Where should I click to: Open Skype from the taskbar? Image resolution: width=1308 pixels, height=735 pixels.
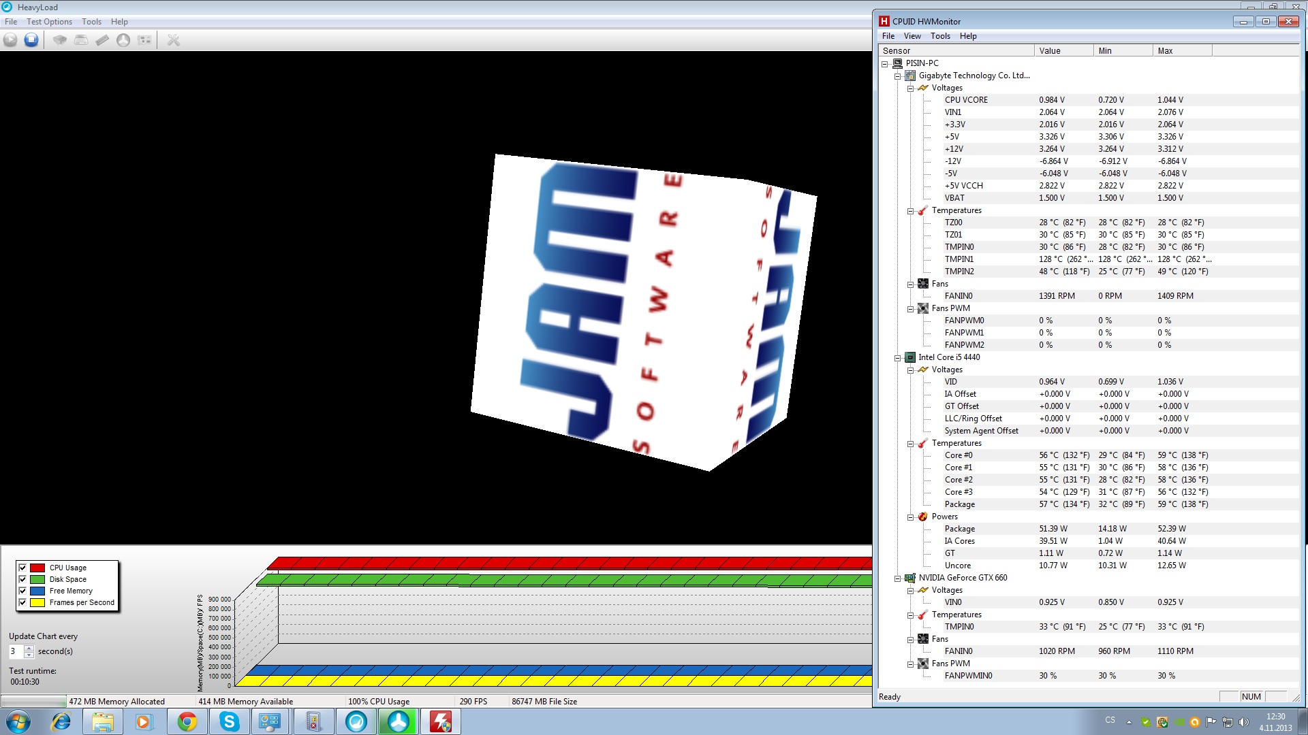[x=229, y=721]
